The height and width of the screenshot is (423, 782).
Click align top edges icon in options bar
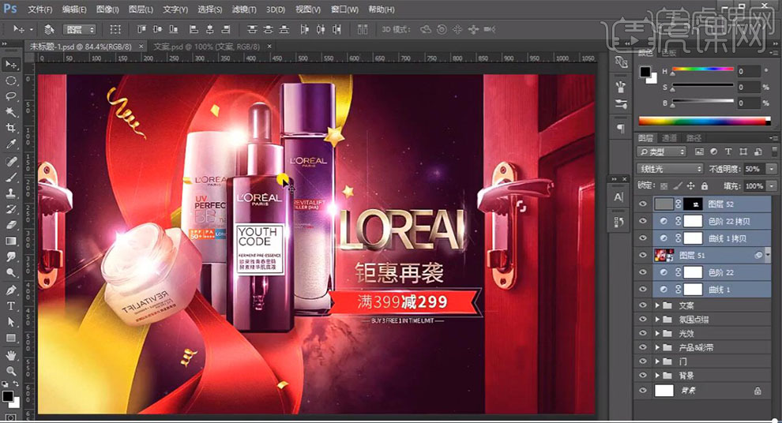point(141,29)
